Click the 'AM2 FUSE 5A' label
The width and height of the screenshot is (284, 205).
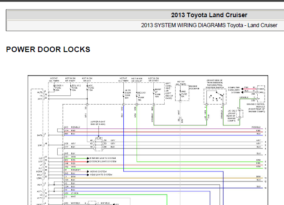pyautogui.click(x=184, y=94)
